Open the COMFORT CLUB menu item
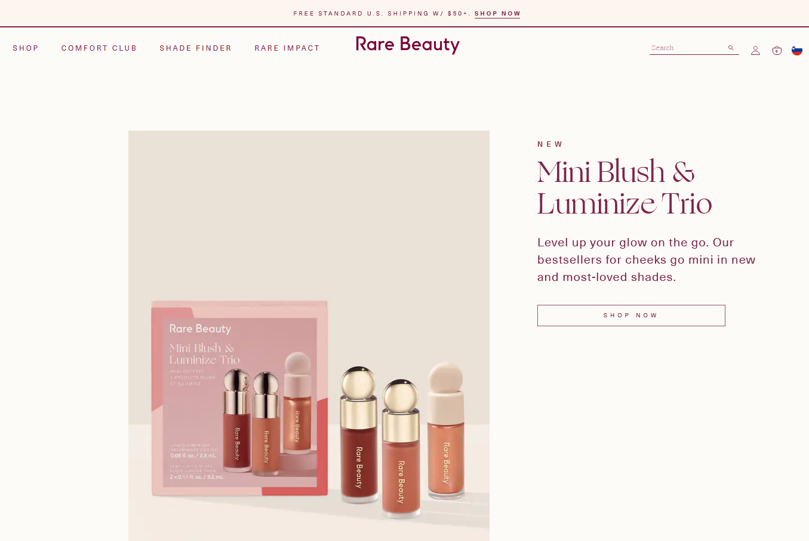Viewport: 809px width, 541px height. 99,48
